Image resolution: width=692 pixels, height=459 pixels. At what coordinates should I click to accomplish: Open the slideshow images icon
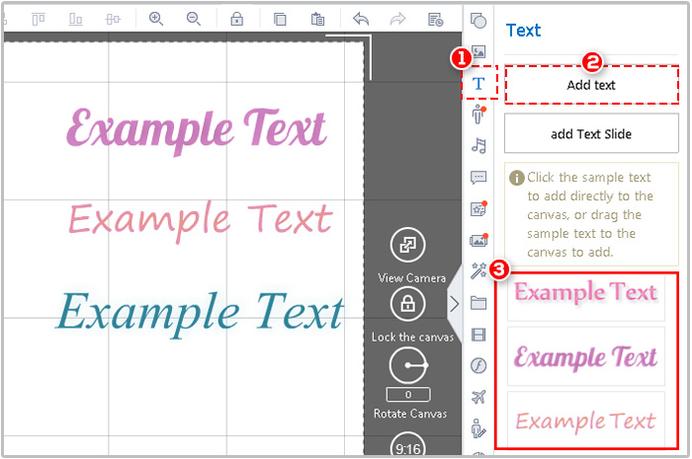(478, 240)
